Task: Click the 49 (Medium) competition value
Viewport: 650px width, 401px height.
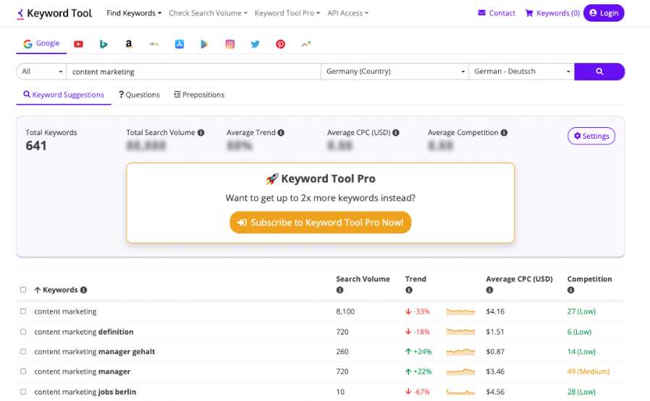Action: 588,371
